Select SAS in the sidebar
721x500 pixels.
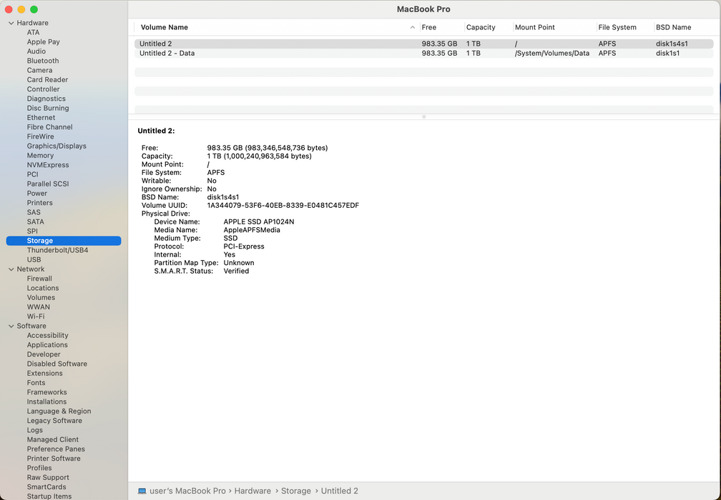point(34,212)
